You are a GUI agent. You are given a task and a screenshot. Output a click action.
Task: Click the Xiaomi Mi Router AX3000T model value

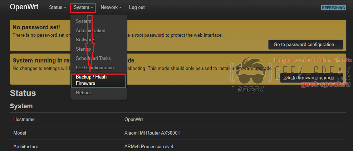pos(152,133)
